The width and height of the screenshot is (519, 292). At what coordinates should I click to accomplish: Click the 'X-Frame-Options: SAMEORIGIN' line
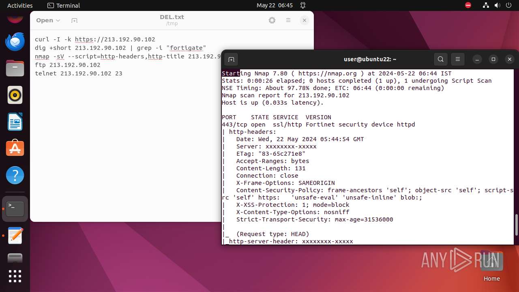[x=285, y=183]
